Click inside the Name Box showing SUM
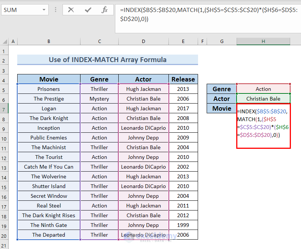This screenshot has width=301, height=249. (x=21, y=10)
